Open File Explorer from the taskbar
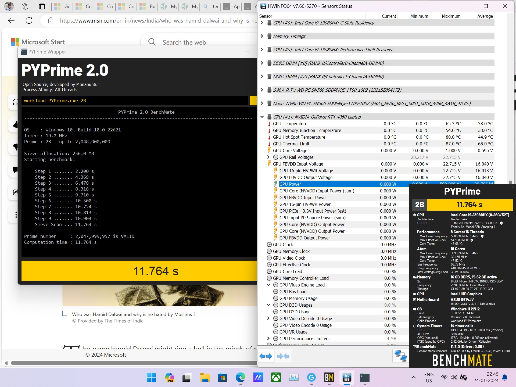The image size is (516, 387). click(x=205, y=378)
